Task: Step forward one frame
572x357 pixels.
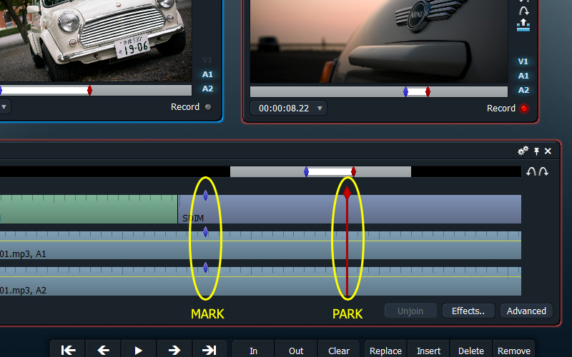Action: [x=174, y=350]
